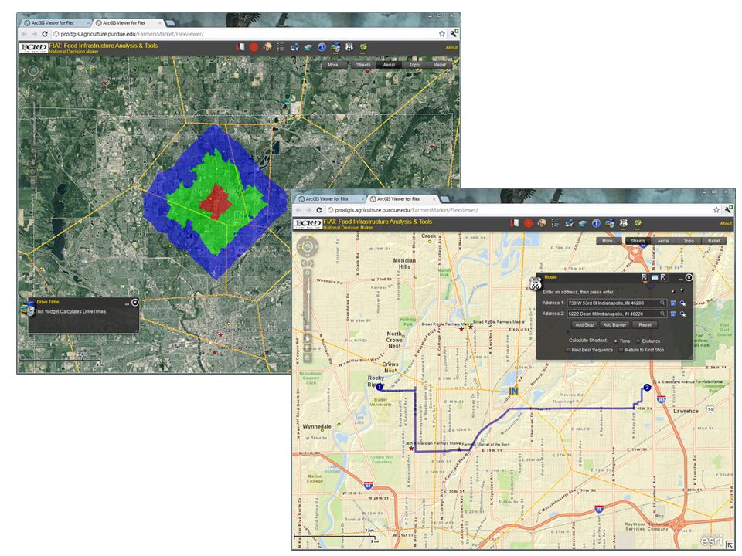This screenshot has height=556, width=742.
Task: Select first ArcGIS Viewer tab in front browser
Action: pyautogui.click(x=329, y=199)
